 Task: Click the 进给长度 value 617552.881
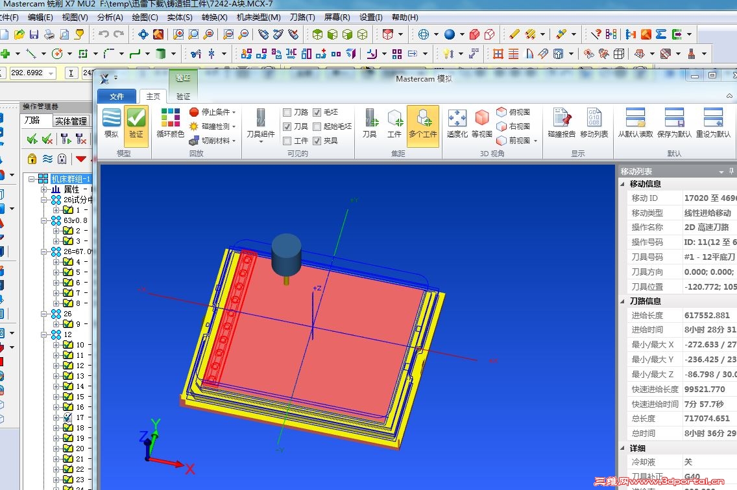(x=707, y=315)
